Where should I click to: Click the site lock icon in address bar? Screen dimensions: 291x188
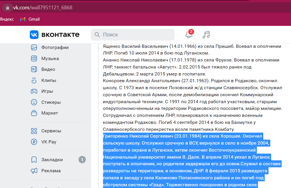click(7, 8)
